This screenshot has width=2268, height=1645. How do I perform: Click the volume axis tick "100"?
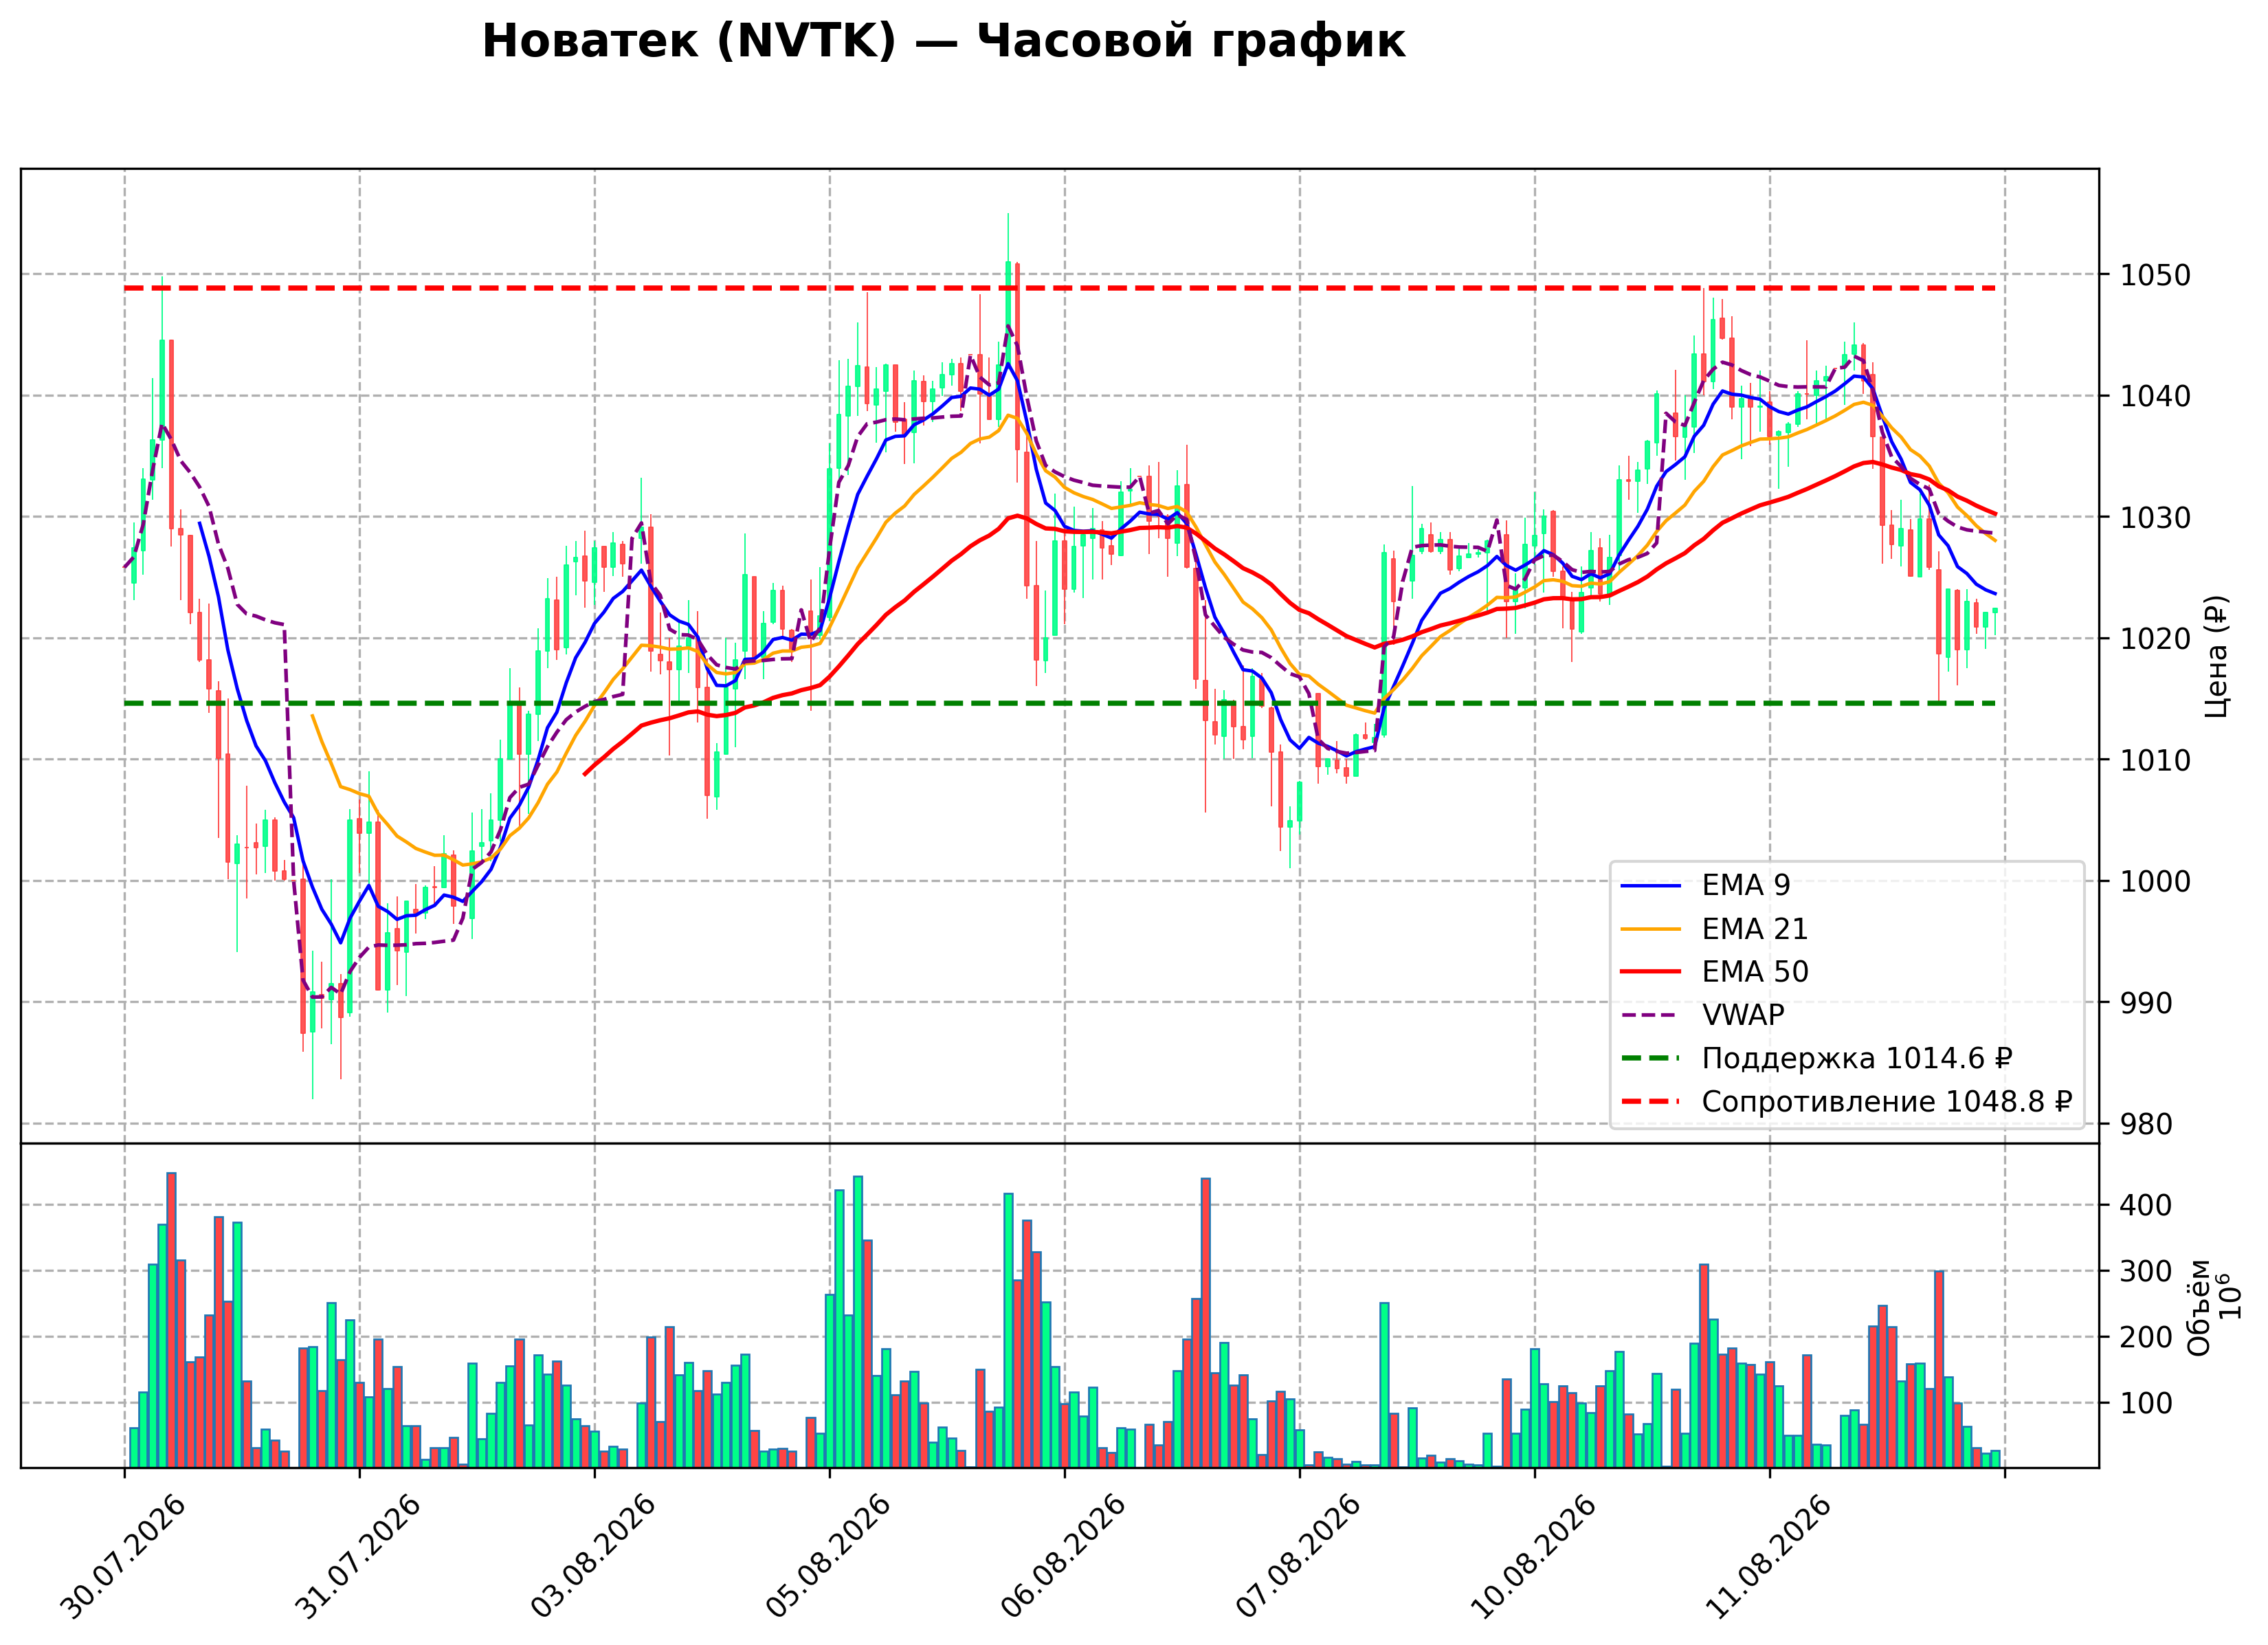point(2146,1403)
